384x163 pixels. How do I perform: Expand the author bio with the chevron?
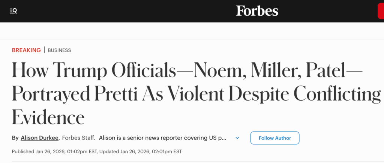(237, 138)
